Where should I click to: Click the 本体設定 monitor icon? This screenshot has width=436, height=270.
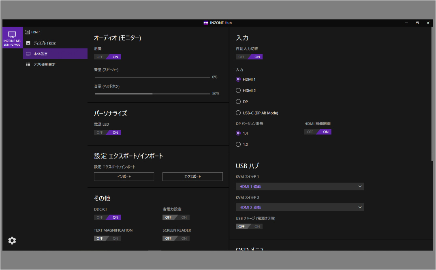[x=28, y=54]
